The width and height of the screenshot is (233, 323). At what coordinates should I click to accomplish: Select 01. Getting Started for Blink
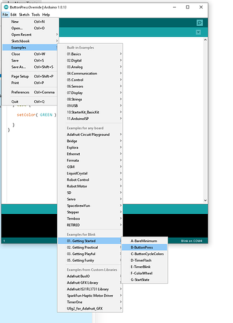[90, 241]
